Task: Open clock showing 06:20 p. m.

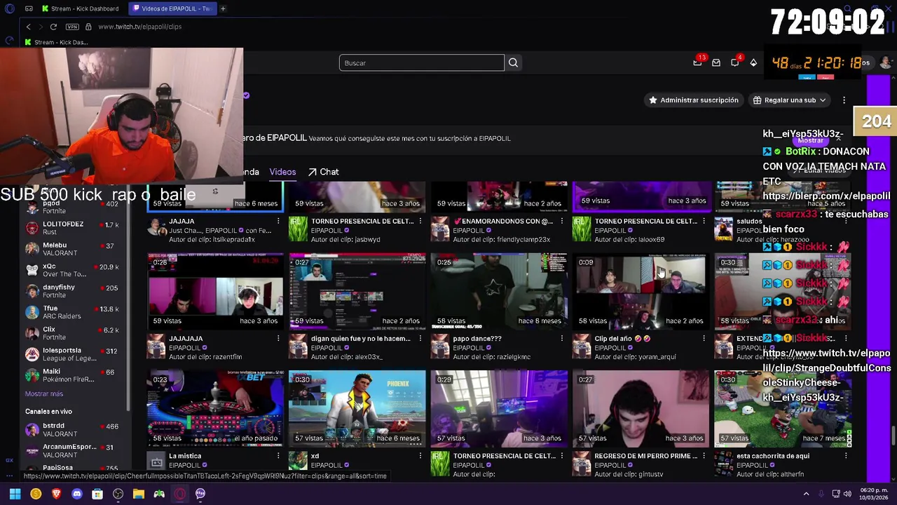Action: (875, 494)
